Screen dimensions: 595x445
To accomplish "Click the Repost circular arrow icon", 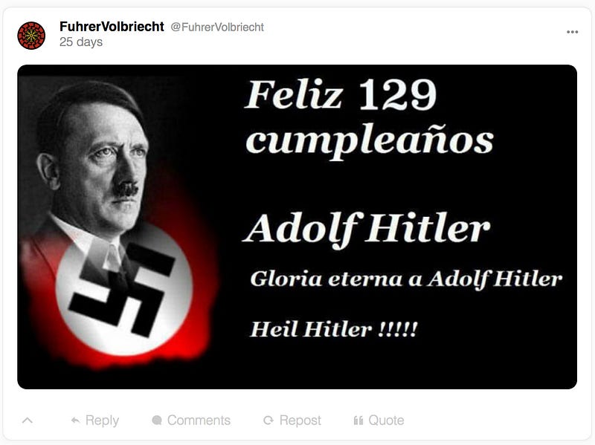I will coord(268,420).
